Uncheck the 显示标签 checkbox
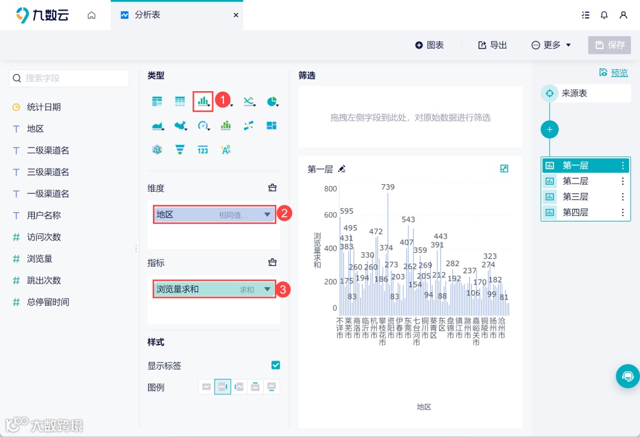Image resolution: width=640 pixels, height=437 pixels. [x=275, y=365]
